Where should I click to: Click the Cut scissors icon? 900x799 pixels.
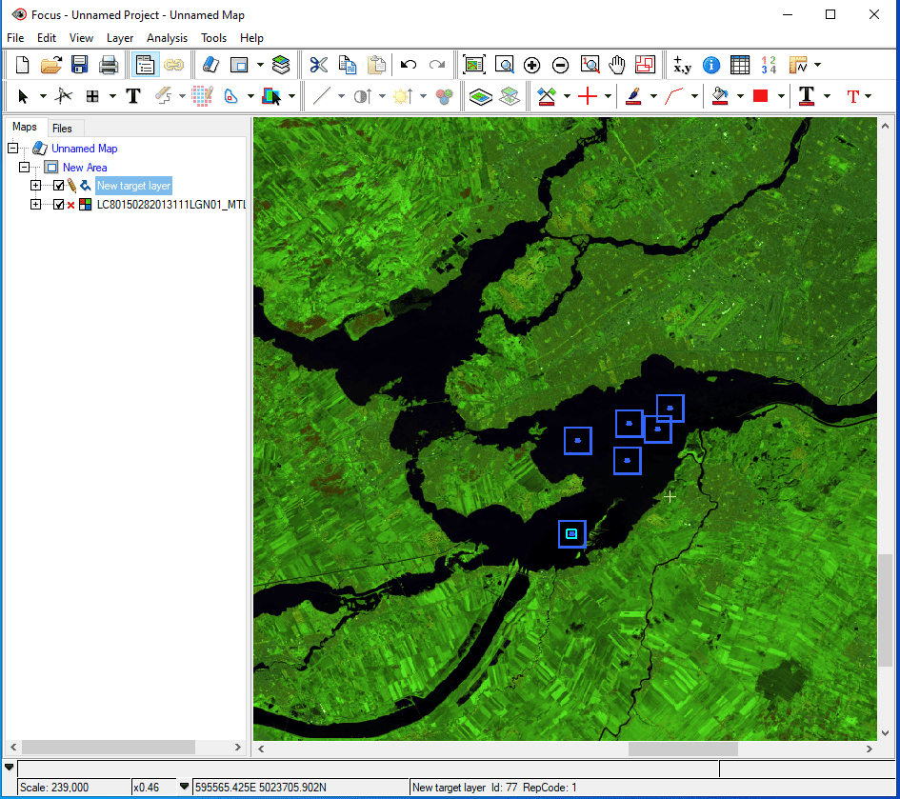[318, 65]
